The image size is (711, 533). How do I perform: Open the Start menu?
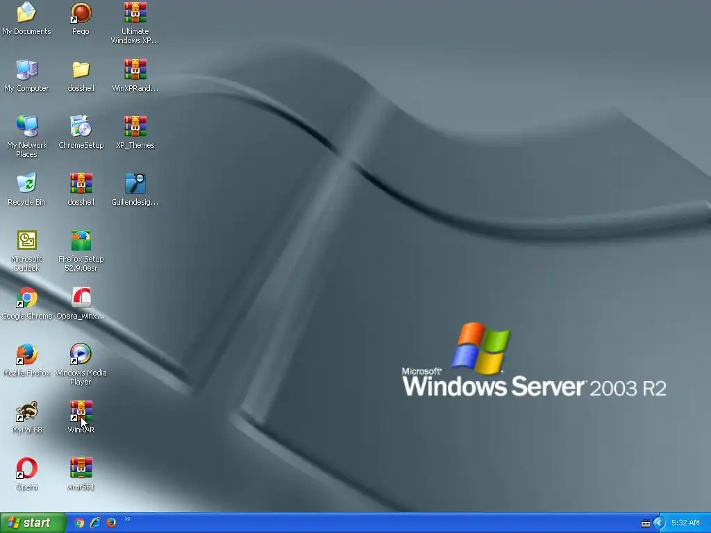point(33,523)
